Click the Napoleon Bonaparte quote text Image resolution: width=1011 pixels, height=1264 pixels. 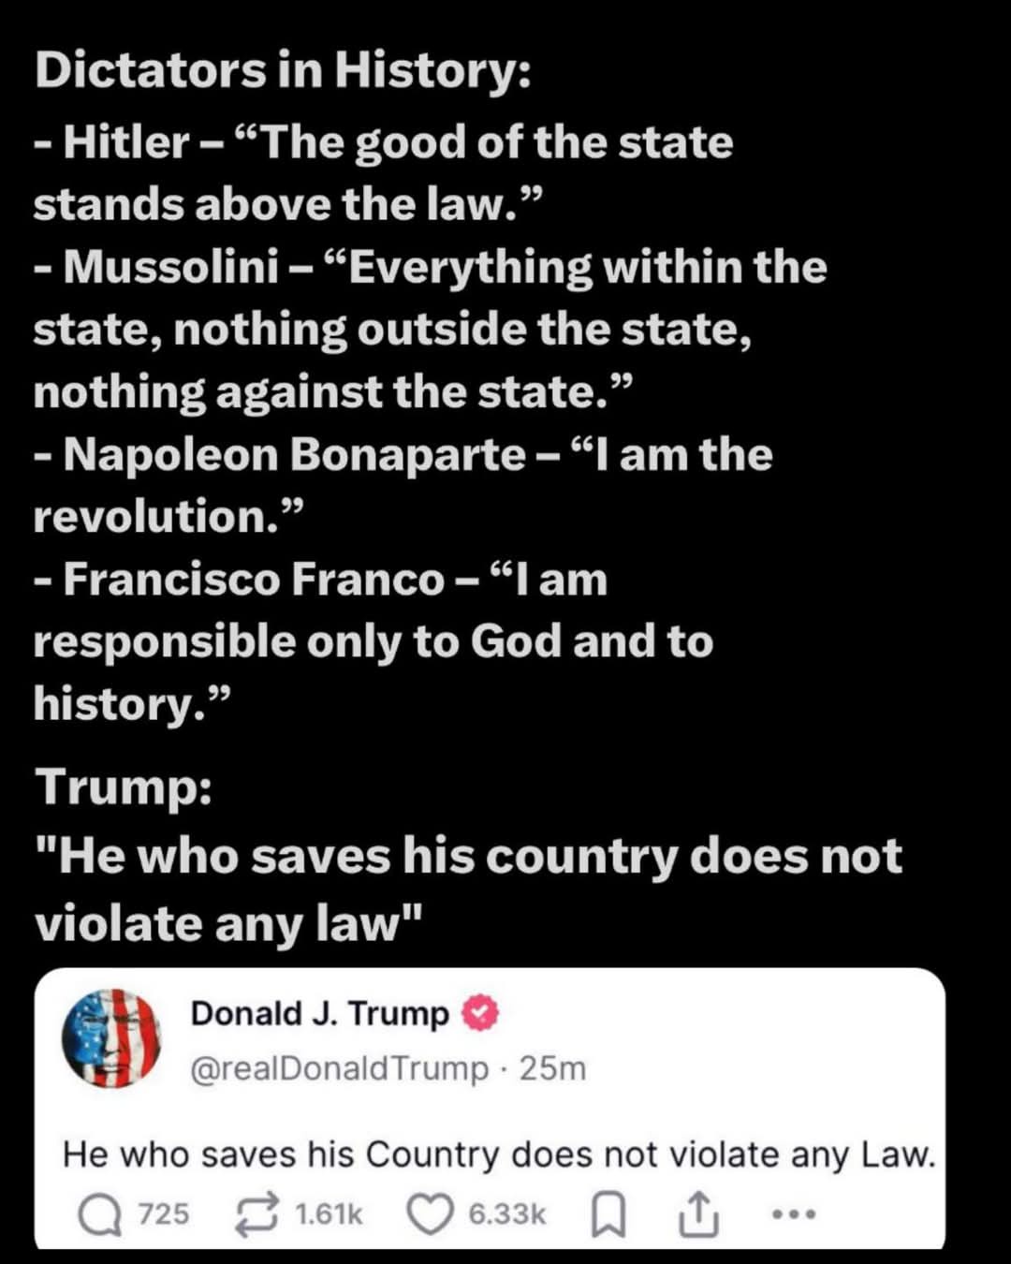tap(403, 485)
